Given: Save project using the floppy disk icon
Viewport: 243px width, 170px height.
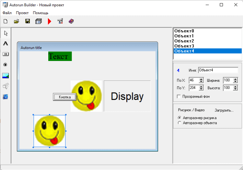Looking at the screenshot, I should coord(28,21).
